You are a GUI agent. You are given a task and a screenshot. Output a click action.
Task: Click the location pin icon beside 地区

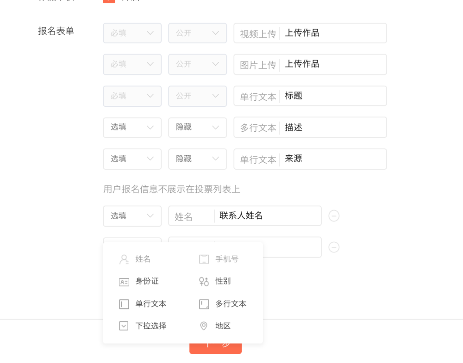(x=204, y=326)
